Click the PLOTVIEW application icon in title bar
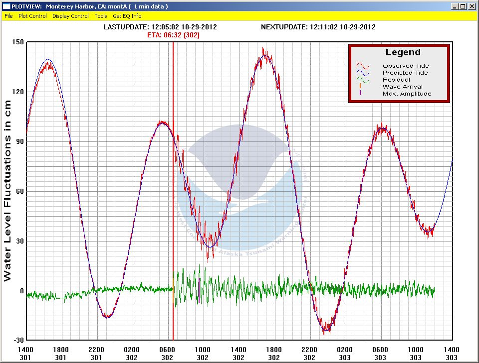The height and width of the screenshot is (363, 479). pos(6,6)
